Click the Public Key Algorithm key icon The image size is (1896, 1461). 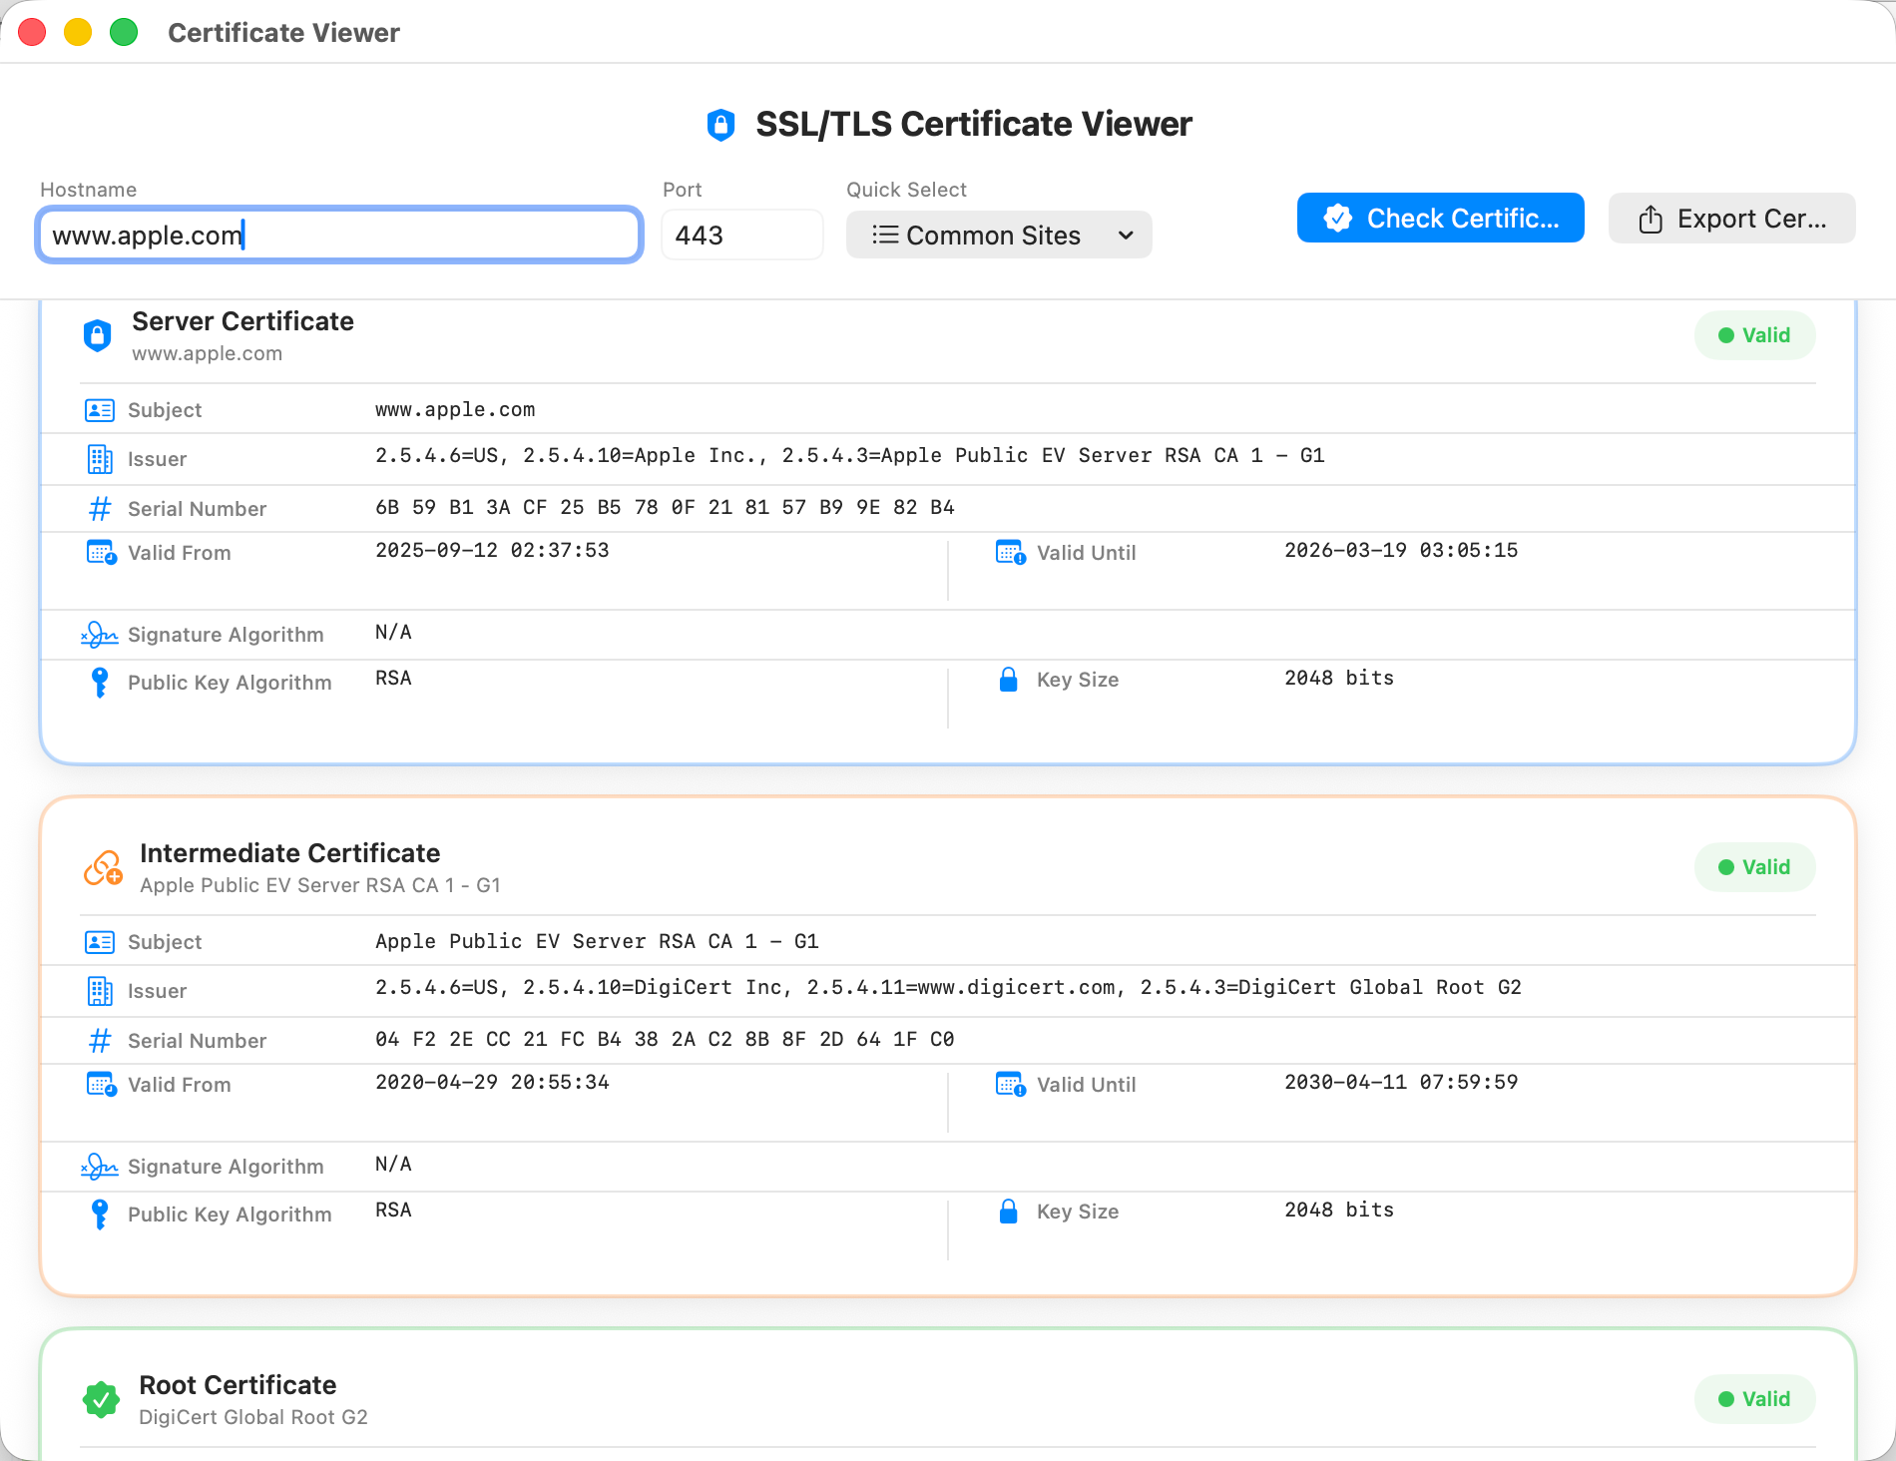coord(99,682)
